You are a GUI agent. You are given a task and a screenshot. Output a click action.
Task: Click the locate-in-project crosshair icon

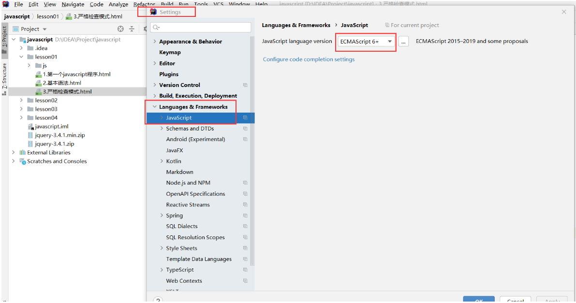120,29
